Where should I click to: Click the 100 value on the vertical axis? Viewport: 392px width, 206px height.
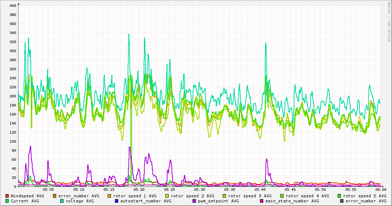coord(13,141)
